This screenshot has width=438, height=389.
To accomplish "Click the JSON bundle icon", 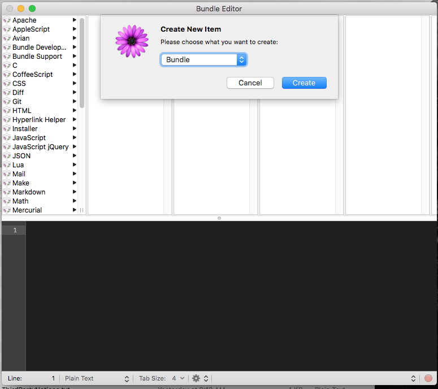I will (x=7, y=155).
